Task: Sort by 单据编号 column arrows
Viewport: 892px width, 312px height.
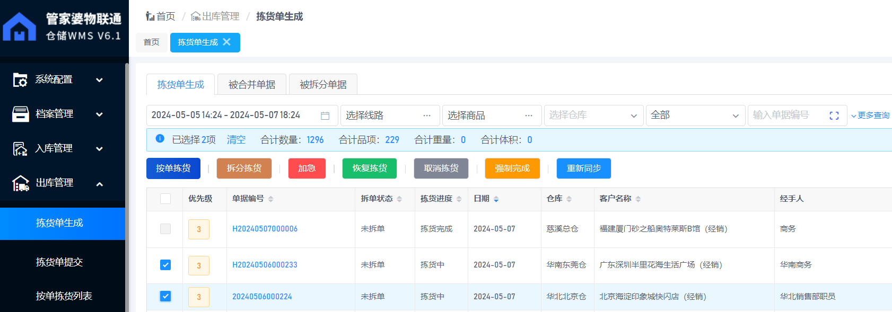Action: 270,199
